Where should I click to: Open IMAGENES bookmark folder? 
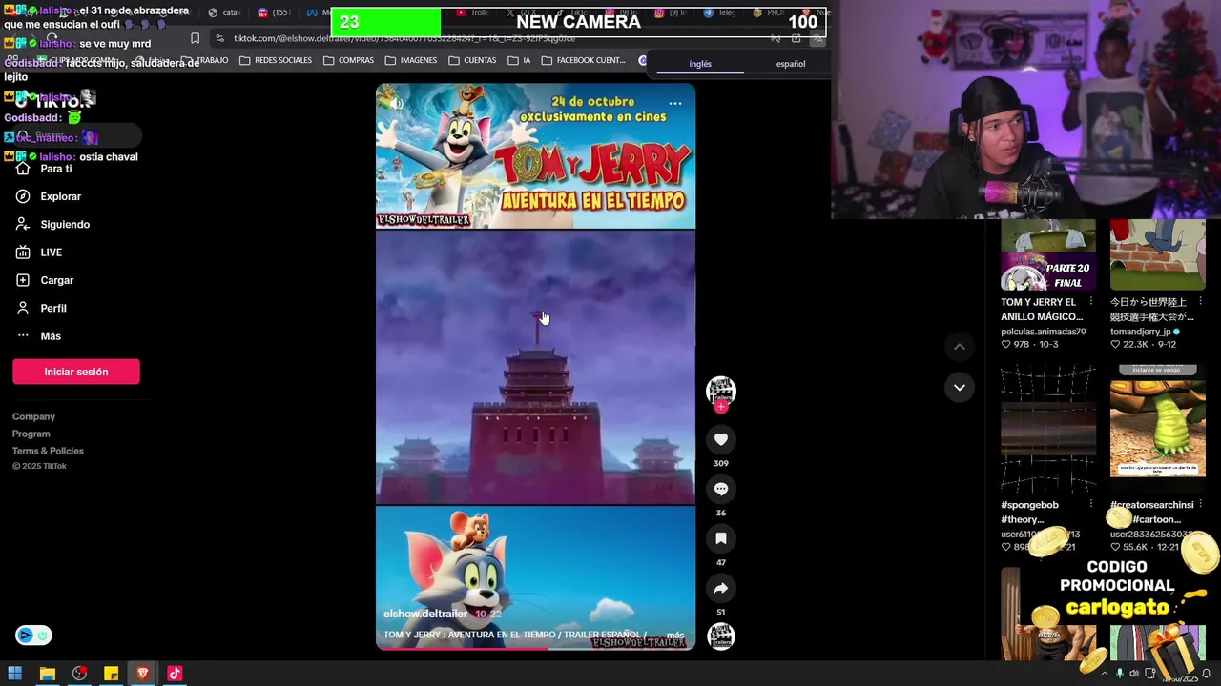(411, 60)
